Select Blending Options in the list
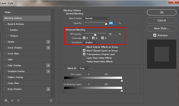 (x=27, y=18)
